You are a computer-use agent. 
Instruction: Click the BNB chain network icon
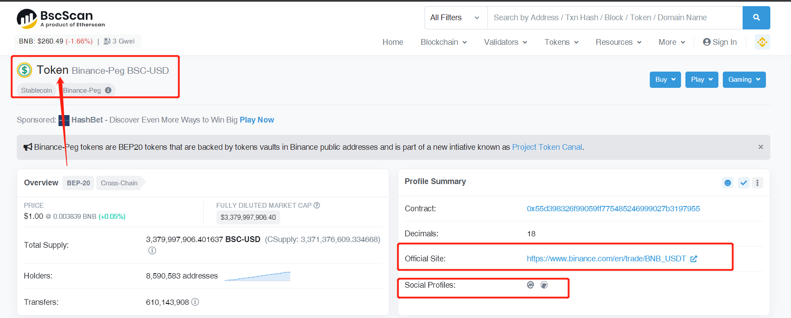tap(762, 42)
